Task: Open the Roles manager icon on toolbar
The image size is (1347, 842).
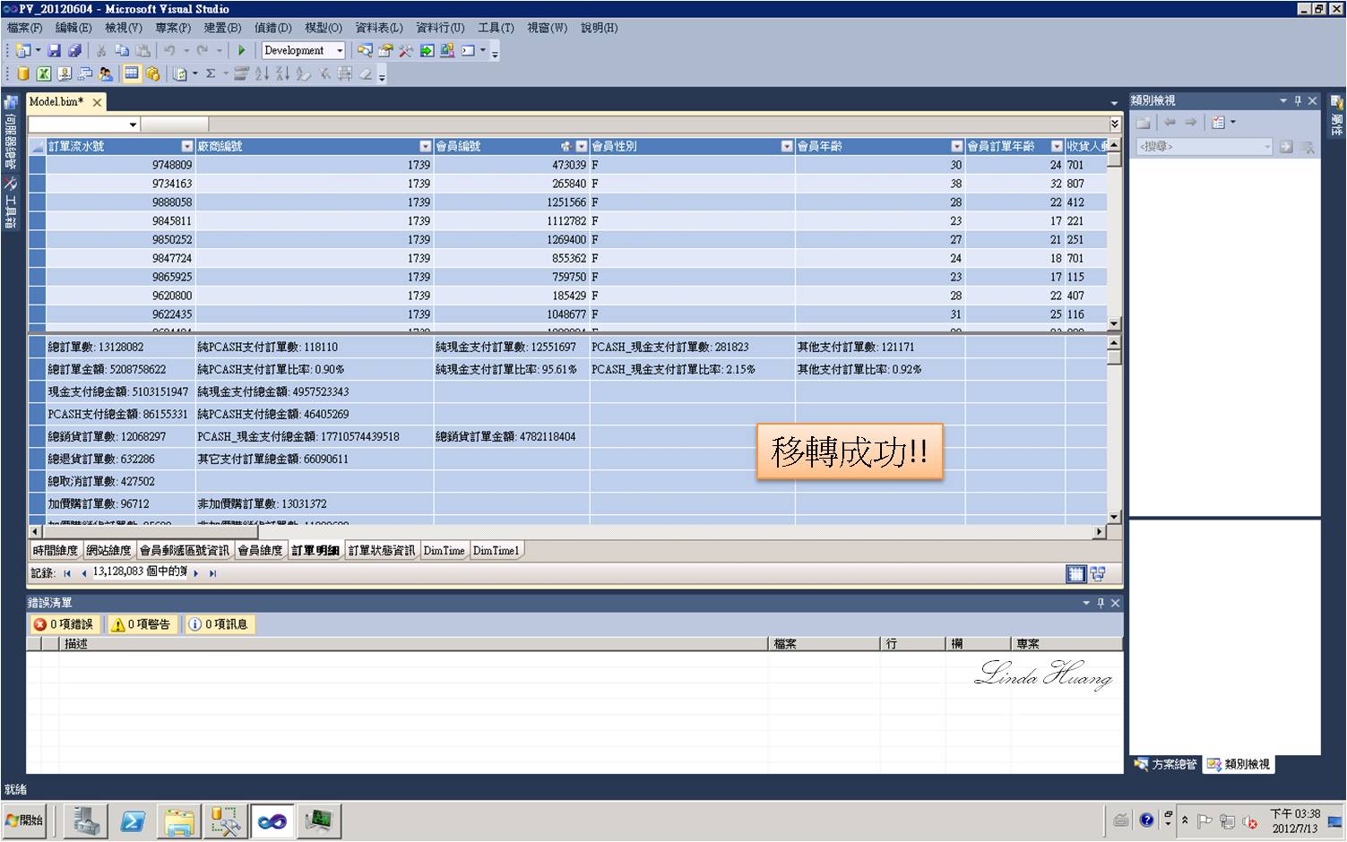Action: pos(107,73)
